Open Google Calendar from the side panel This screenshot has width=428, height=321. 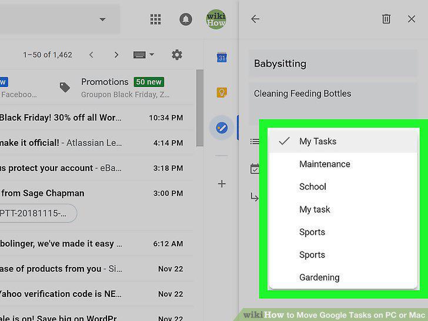pyautogui.click(x=222, y=58)
